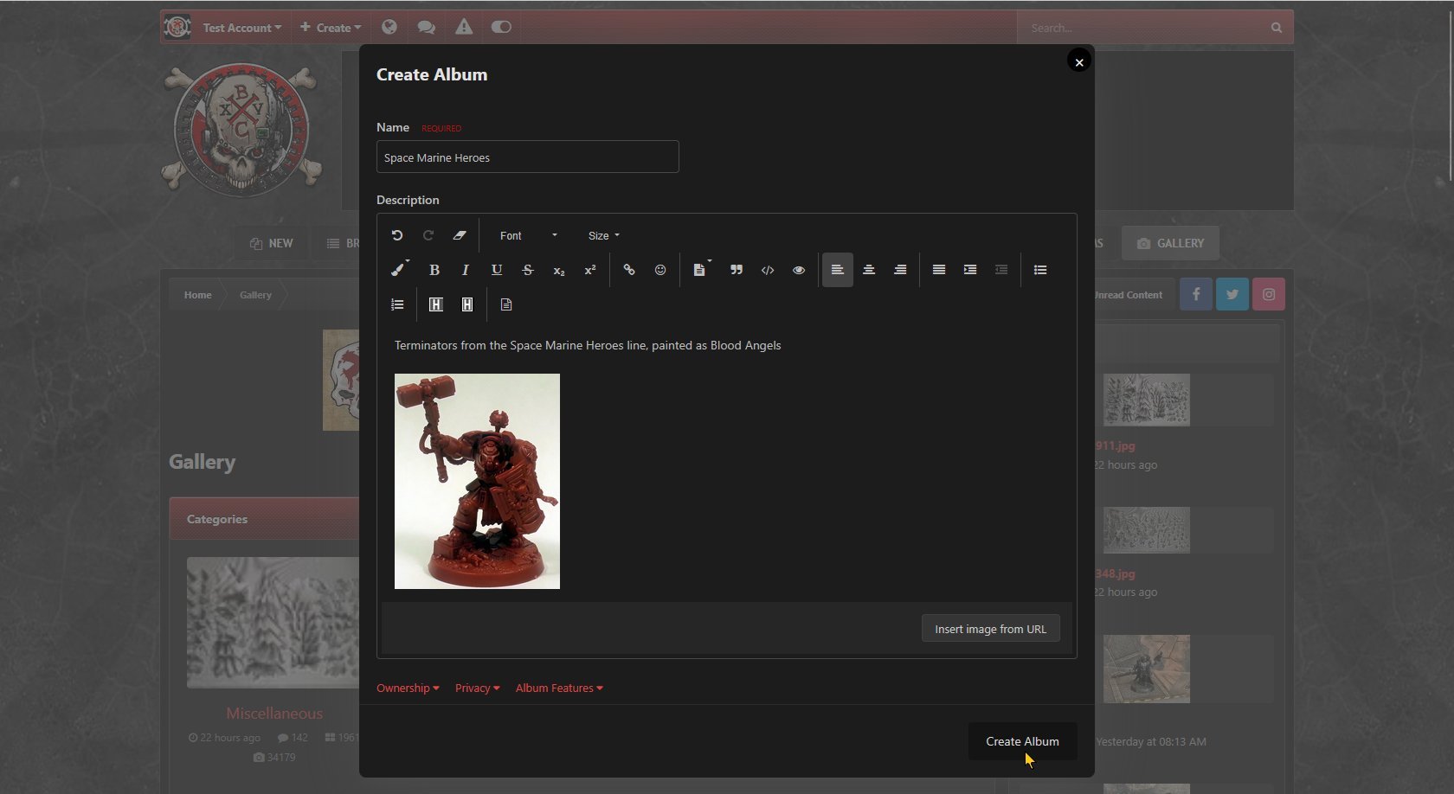This screenshot has width=1454, height=794.
Task: Open the emoji picker smiley icon
Action: [x=660, y=270]
